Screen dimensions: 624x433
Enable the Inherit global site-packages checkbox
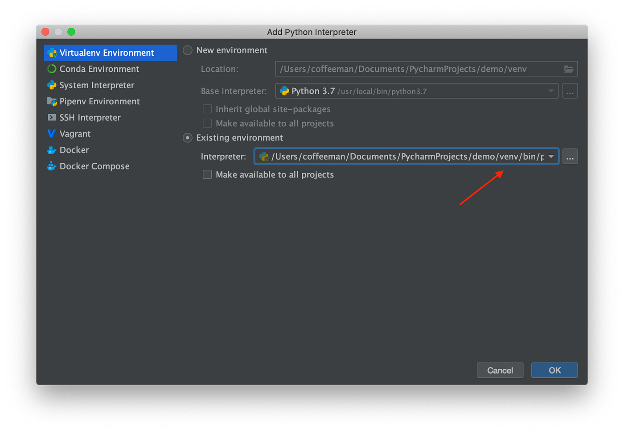[207, 109]
